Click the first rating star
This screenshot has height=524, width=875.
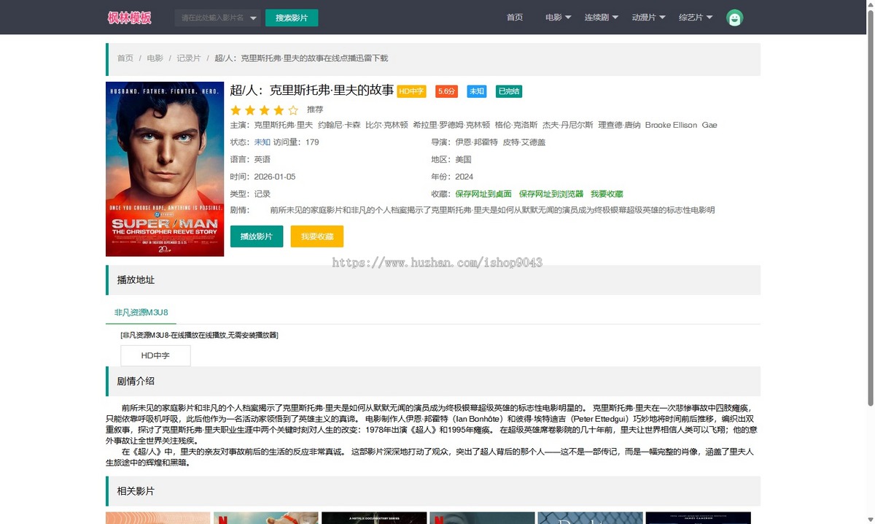[x=236, y=110]
